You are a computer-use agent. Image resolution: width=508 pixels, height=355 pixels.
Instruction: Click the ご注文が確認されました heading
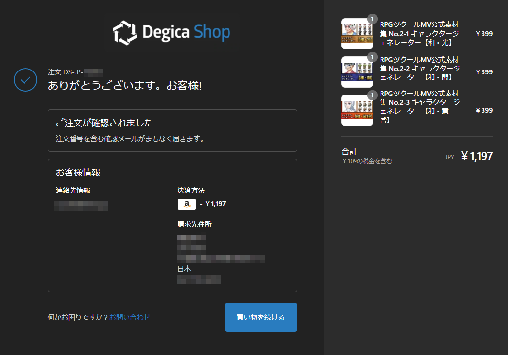click(104, 123)
